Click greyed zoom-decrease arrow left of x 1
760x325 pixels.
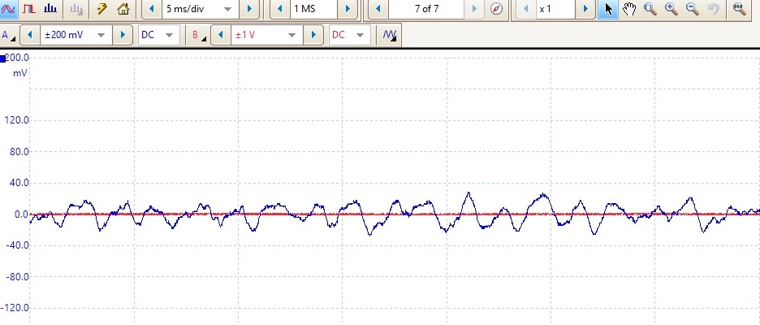526,9
